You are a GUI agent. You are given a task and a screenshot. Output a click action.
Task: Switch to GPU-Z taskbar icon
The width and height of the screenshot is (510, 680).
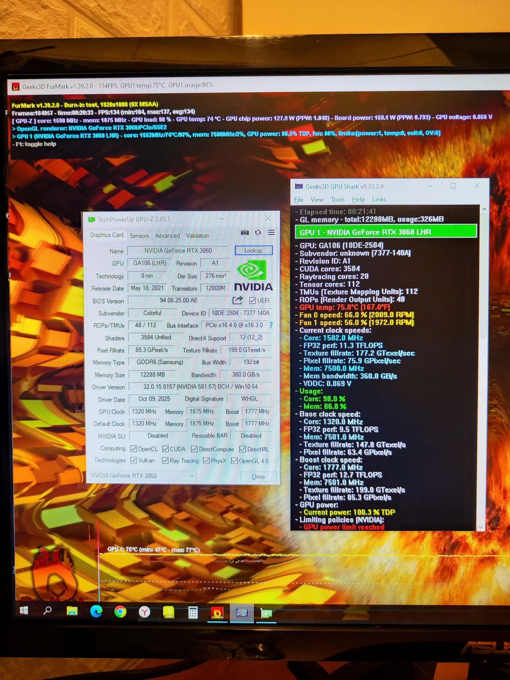click(266, 613)
